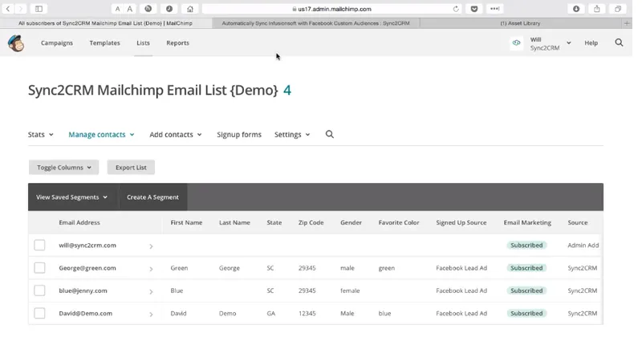Click the Mailchimp monkey logo

coord(16,43)
